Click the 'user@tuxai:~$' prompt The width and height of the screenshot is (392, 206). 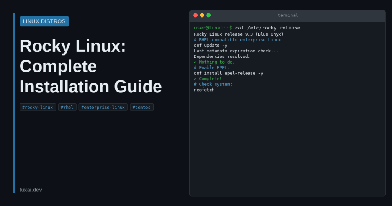[x=213, y=28]
